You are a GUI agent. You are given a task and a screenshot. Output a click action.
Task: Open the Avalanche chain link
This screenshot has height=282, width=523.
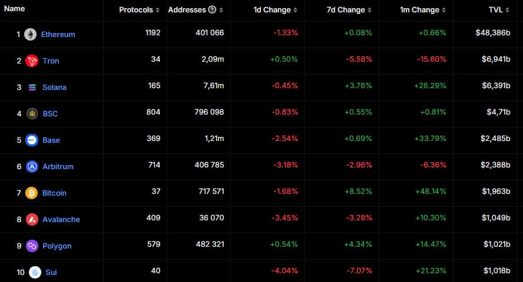[x=61, y=220]
